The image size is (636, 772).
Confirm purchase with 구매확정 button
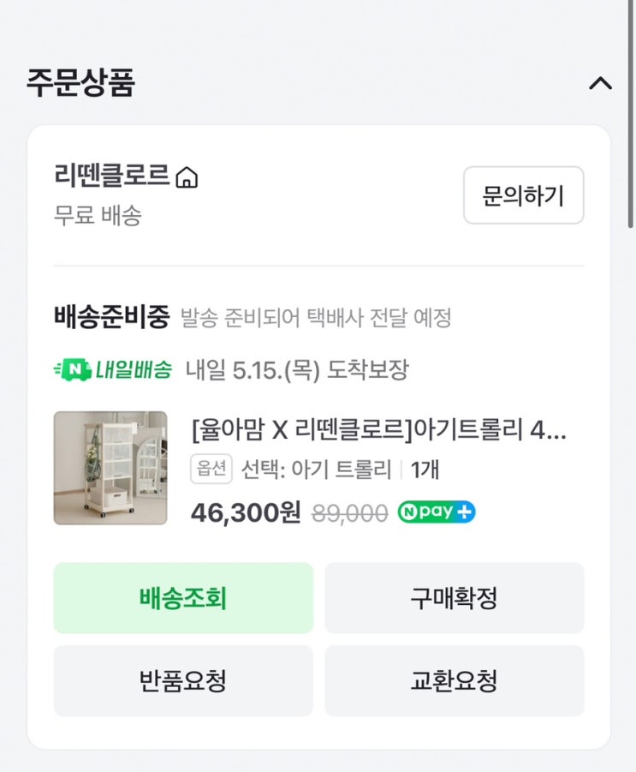pyautogui.click(x=454, y=598)
